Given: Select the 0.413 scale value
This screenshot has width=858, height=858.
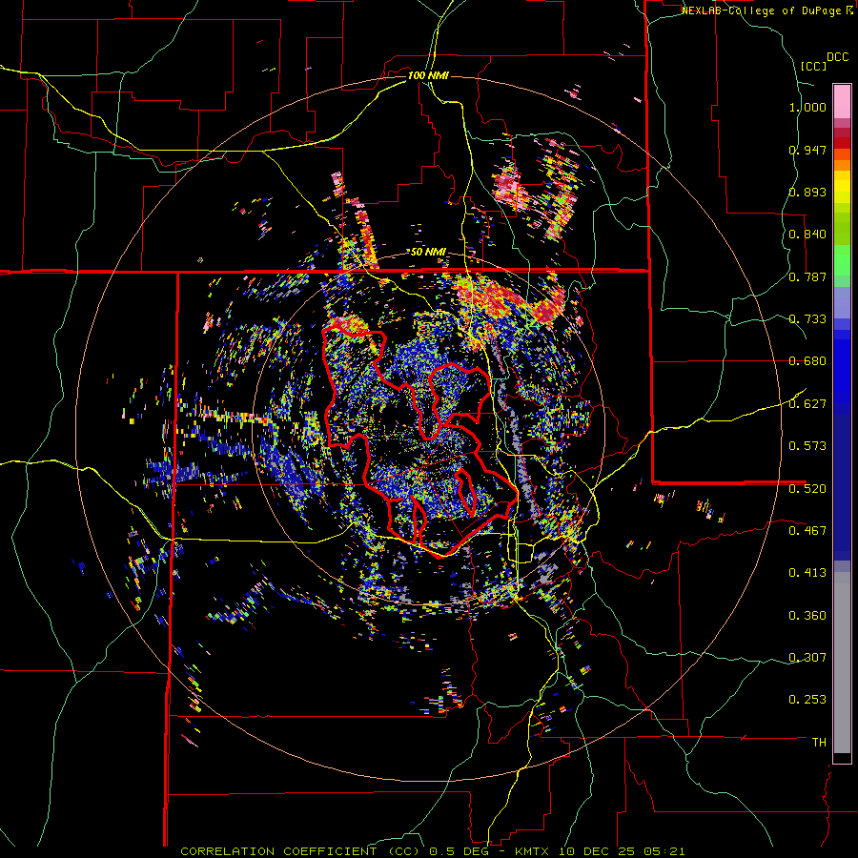Looking at the screenshot, I should 807,573.
